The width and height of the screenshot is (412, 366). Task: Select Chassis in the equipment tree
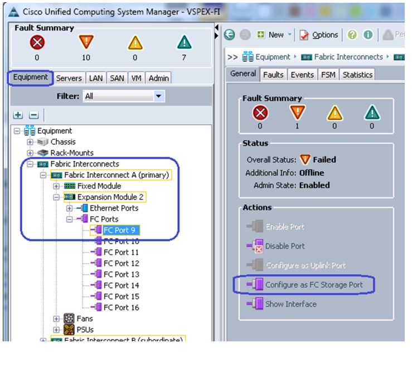click(63, 142)
